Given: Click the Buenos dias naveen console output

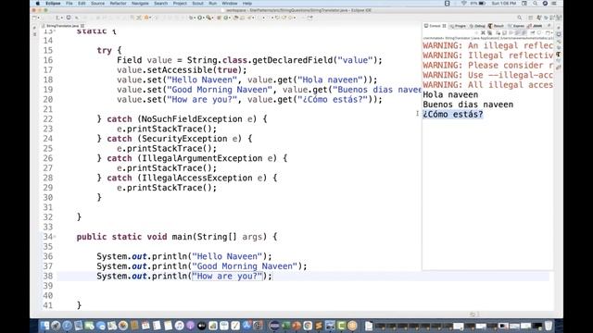Looking at the screenshot, I should pyautogui.click(x=468, y=105).
